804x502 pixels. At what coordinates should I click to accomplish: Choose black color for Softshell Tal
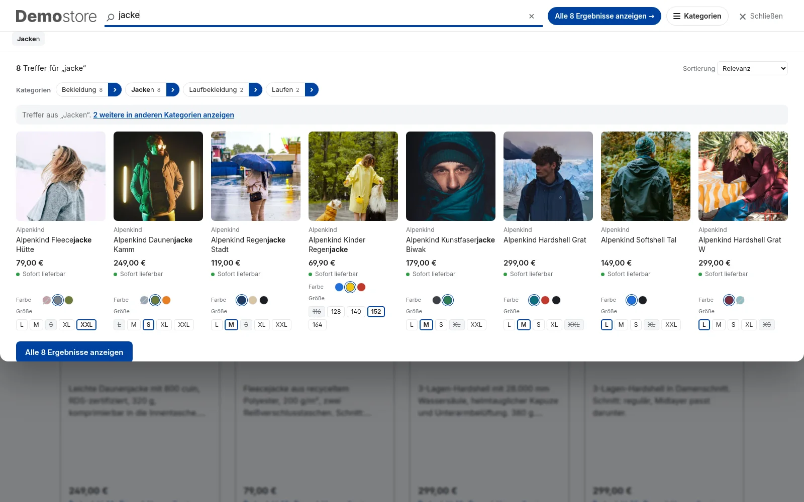pos(643,300)
